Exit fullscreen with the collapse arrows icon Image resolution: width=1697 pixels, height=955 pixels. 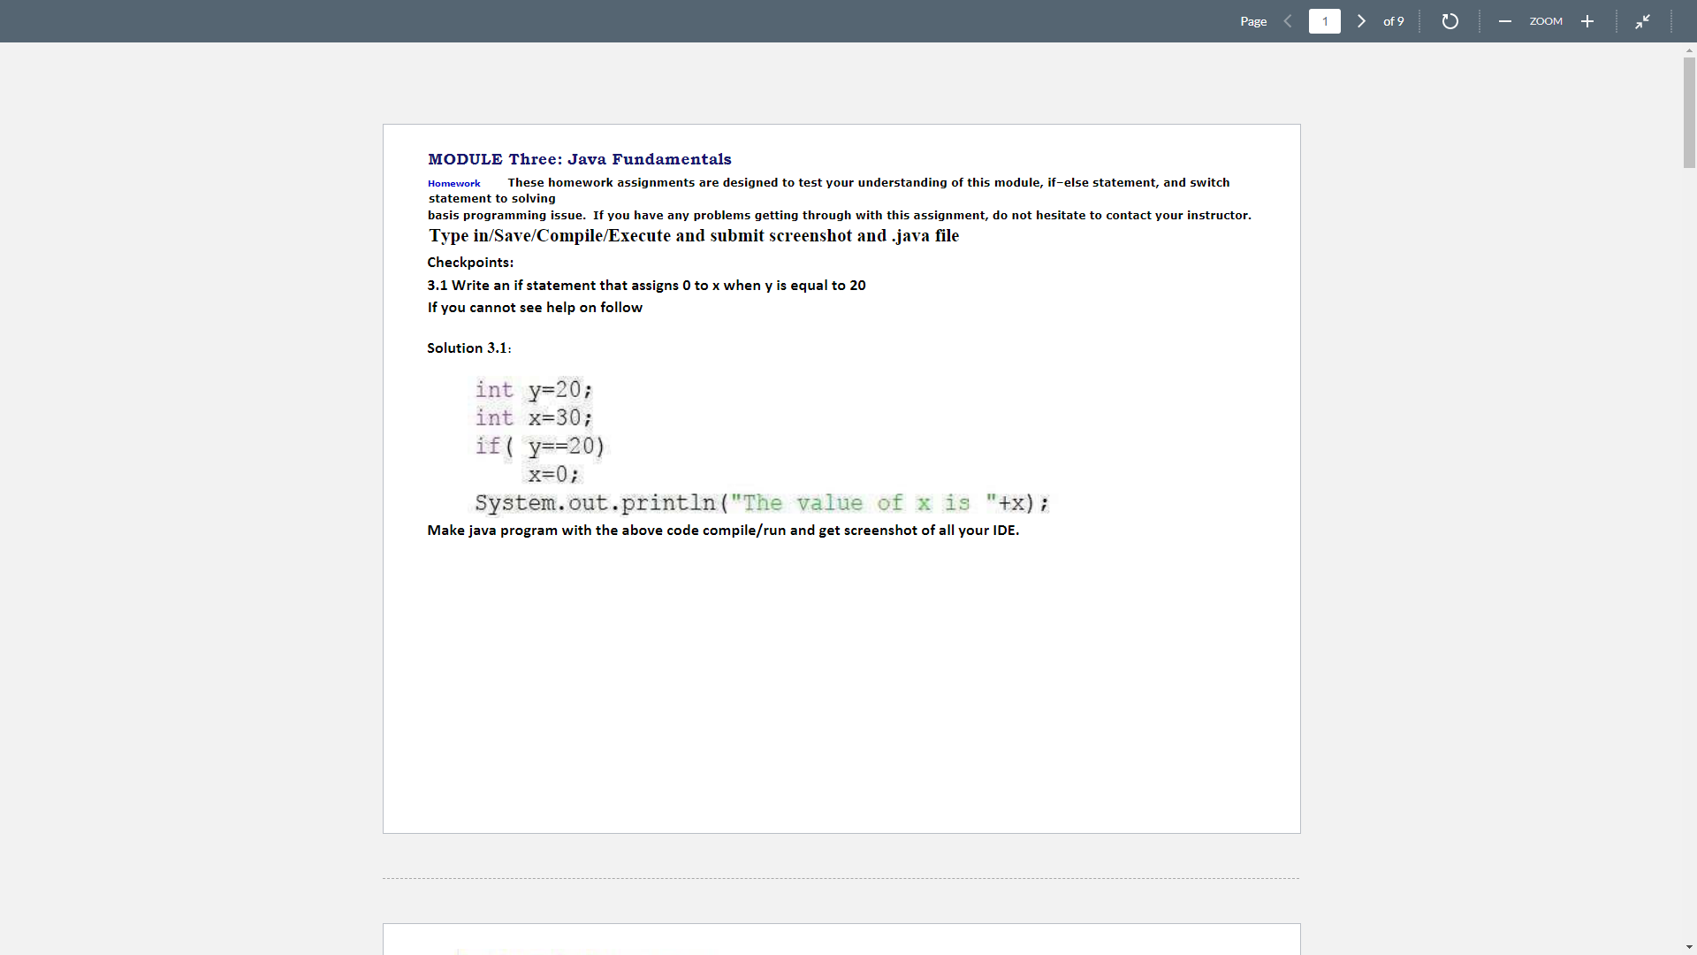pos(1642,21)
